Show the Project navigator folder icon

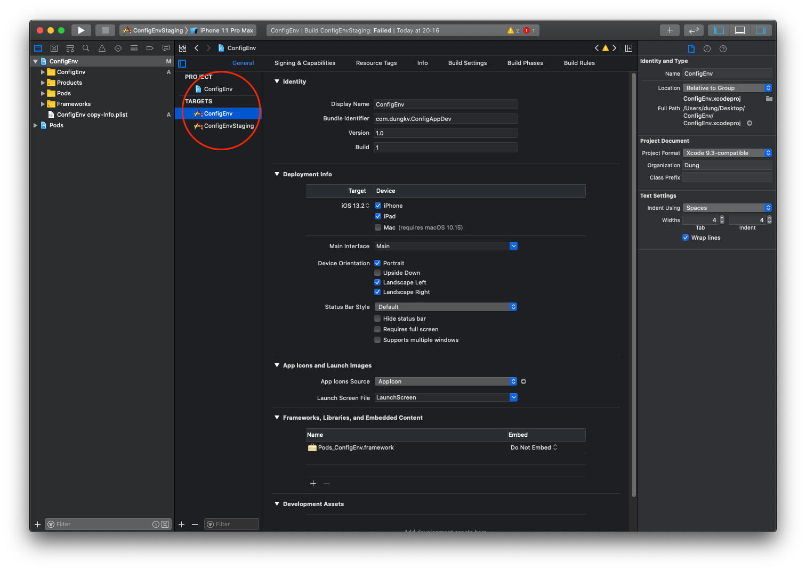[x=38, y=48]
